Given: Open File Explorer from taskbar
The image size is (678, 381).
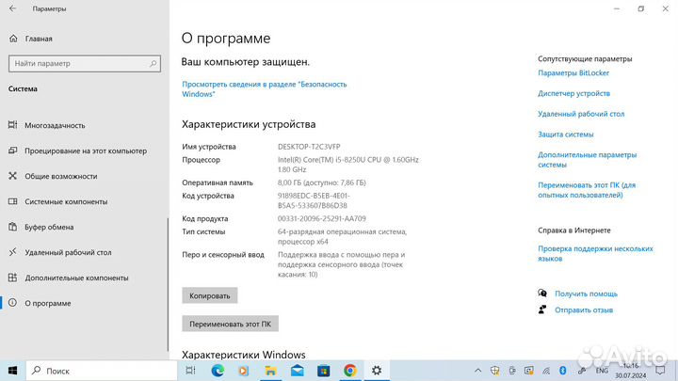Looking at the screenshot, I should pos(270,371).
